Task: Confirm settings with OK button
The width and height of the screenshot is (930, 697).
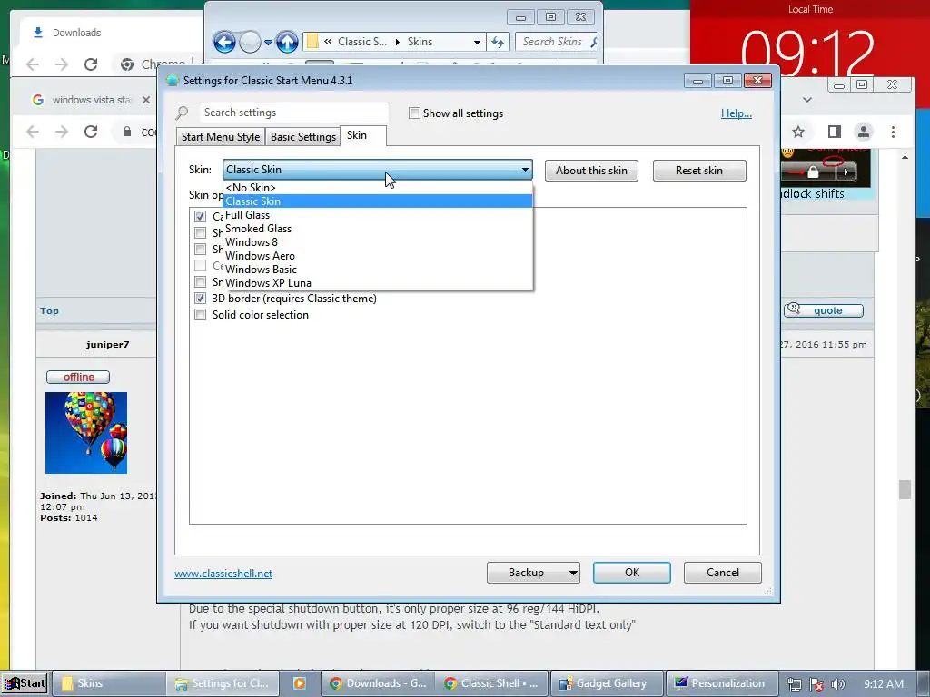Action: click(632, 573)
